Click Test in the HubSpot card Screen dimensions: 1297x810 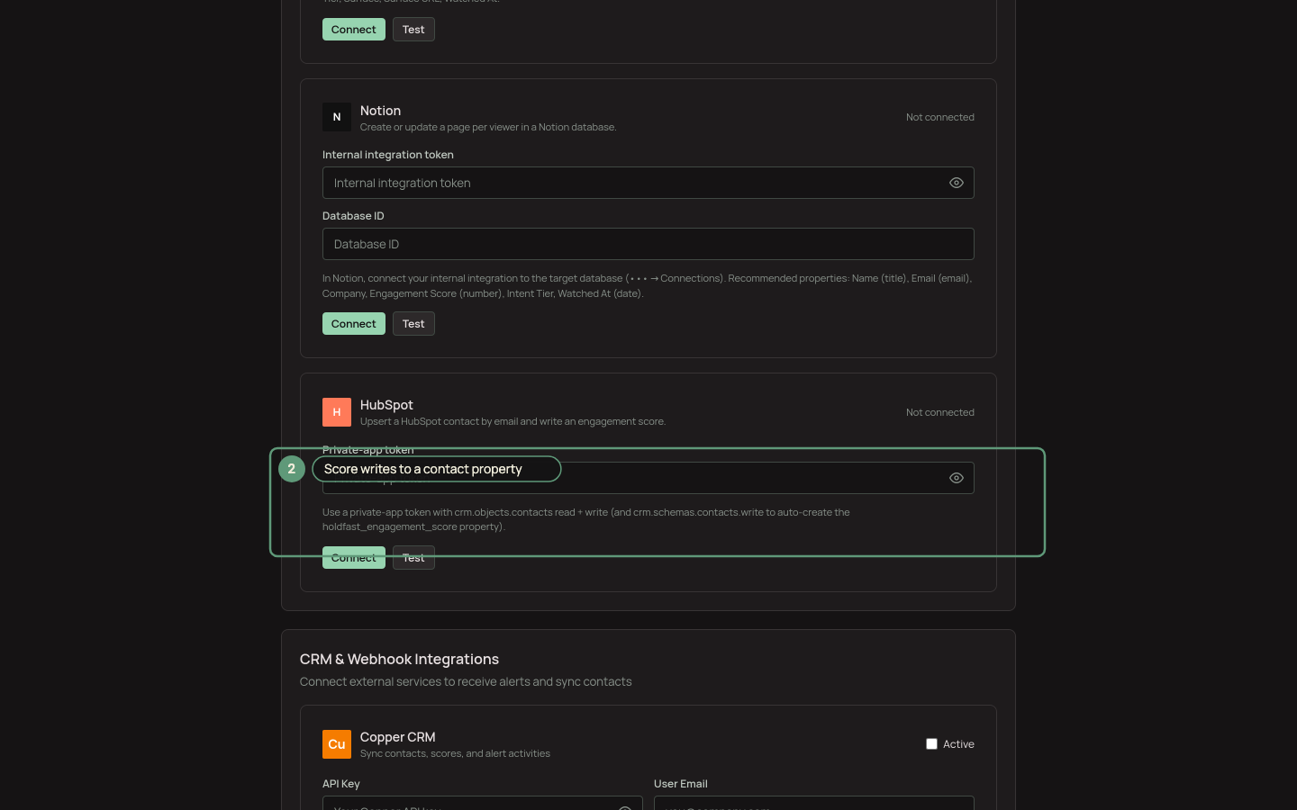click(413, 558)
